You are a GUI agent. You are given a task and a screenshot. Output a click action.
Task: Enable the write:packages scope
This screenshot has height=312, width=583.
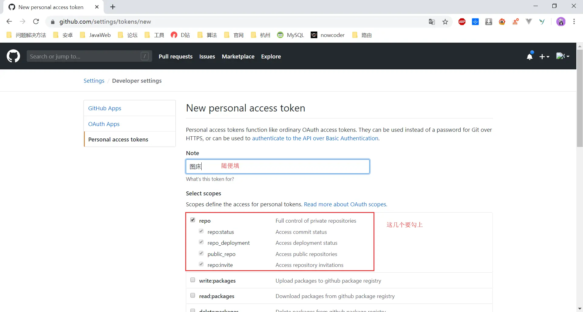tap(193, 280)
